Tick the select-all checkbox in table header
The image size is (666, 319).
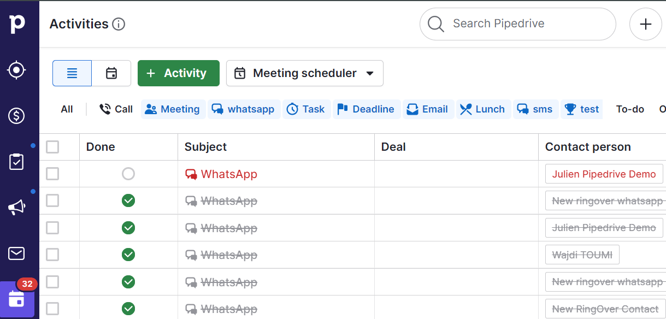coord(52,147)
